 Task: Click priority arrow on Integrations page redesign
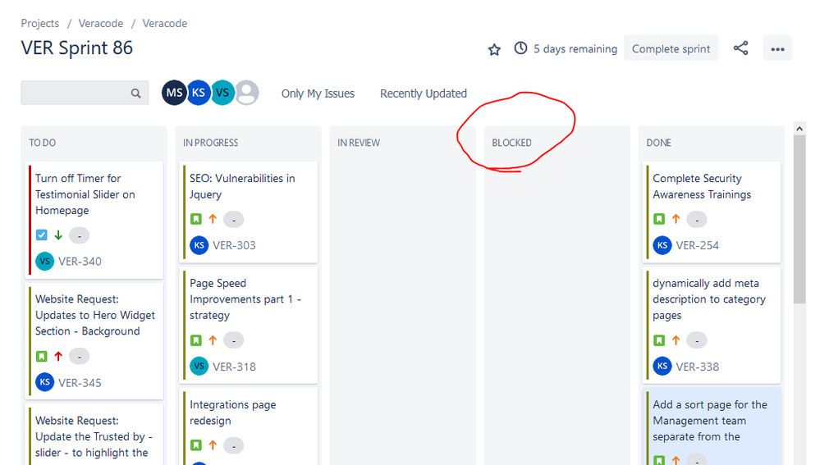pyautogui.click(x=213, y=445)
